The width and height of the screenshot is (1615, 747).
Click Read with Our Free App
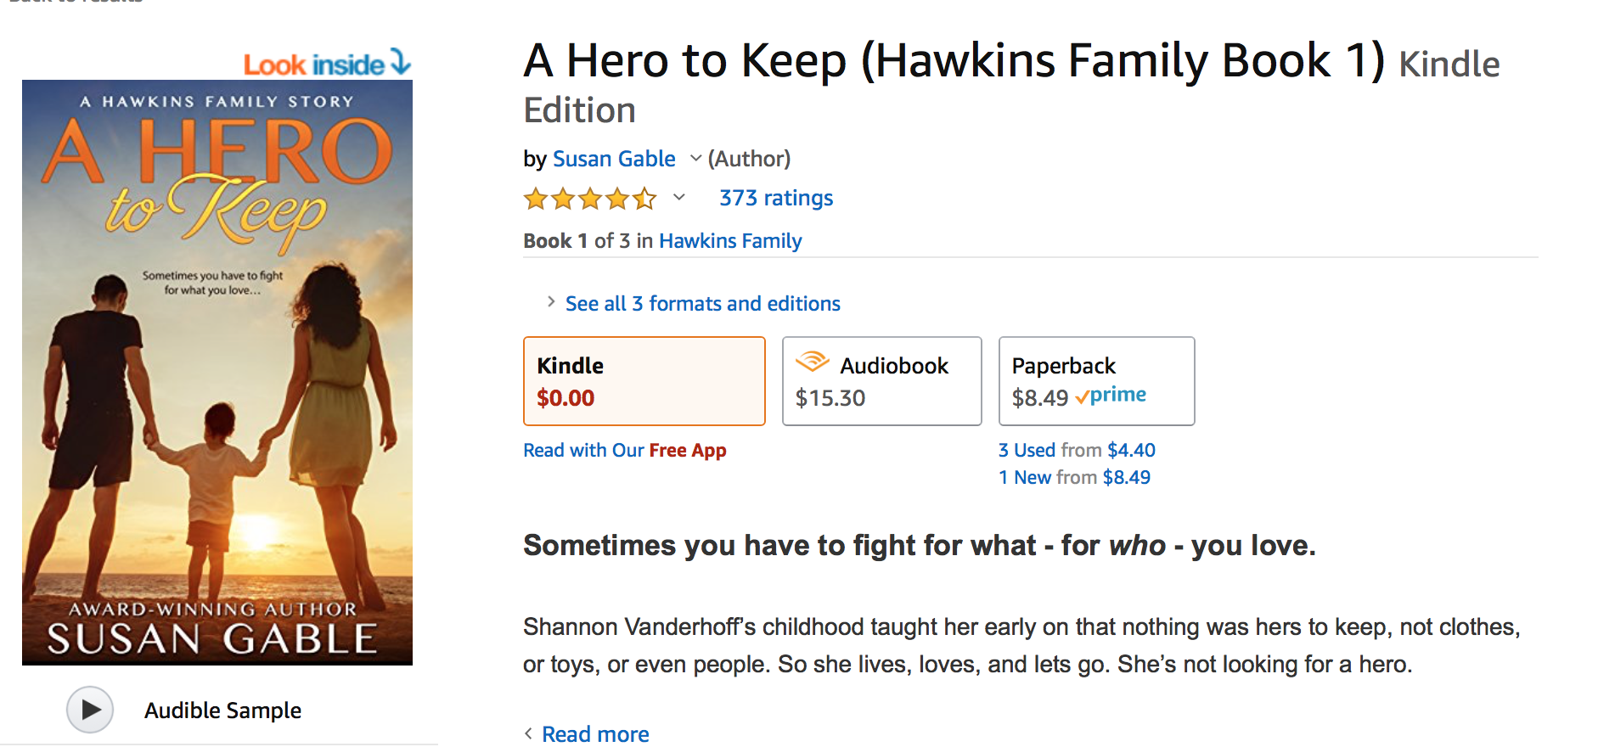coord(625,451)
